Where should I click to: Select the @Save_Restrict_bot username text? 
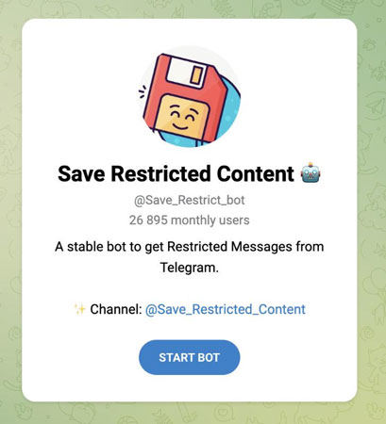(x=190, y=200)
